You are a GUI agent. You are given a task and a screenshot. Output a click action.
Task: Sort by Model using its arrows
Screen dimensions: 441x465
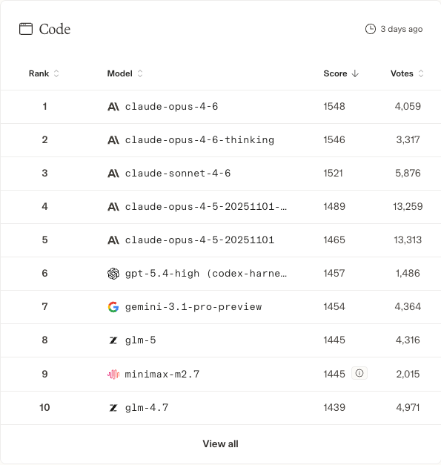[x=140, y=73]
